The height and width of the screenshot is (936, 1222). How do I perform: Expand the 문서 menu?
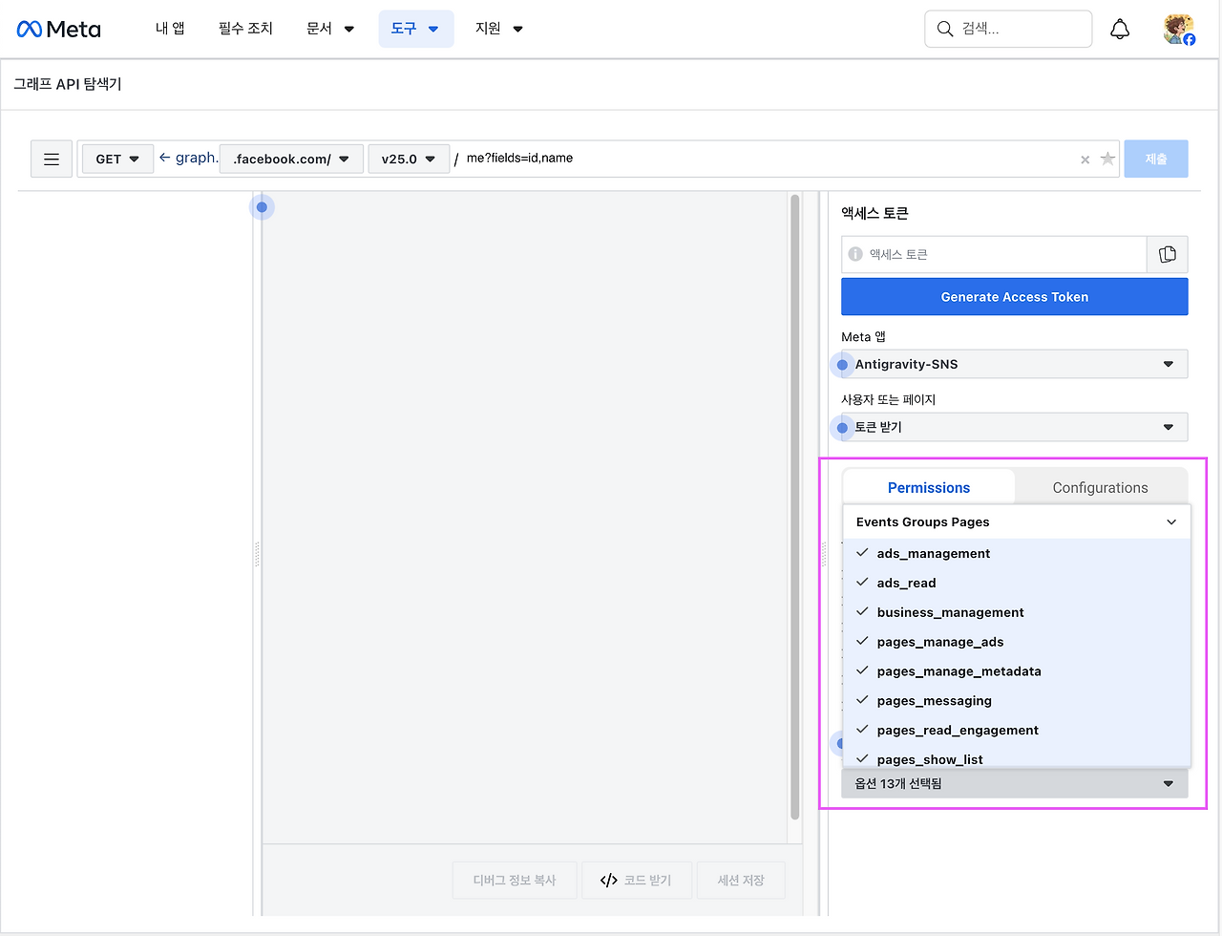[330, 29]
